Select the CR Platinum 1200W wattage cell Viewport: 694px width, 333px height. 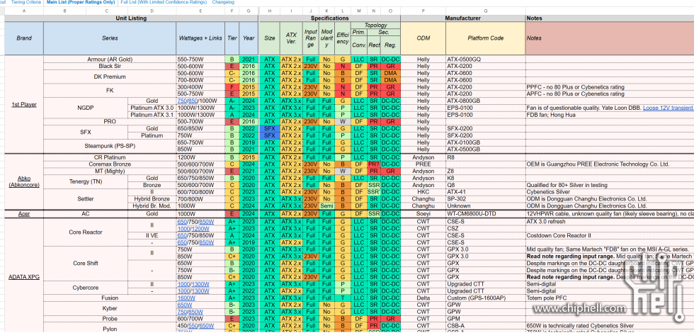pyautogui.click(x=200, y=157)
